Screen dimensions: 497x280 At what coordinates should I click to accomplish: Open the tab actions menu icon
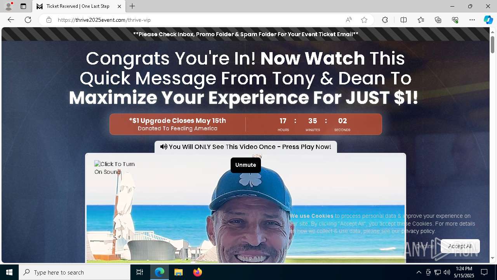click(23, 6)
